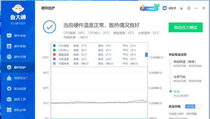Click the 硬件防护 page title
210x119 pixels.
[48, 8]
